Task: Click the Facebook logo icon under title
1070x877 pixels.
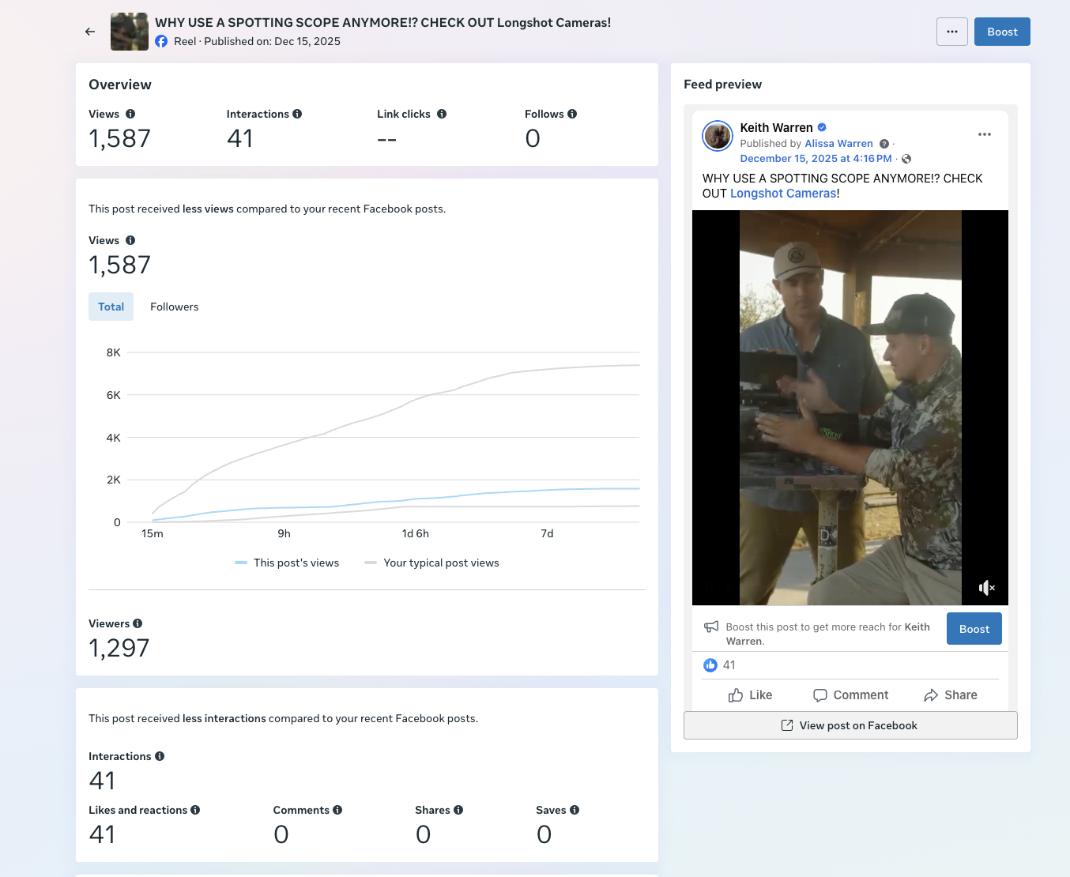Action: pos(161,41)
